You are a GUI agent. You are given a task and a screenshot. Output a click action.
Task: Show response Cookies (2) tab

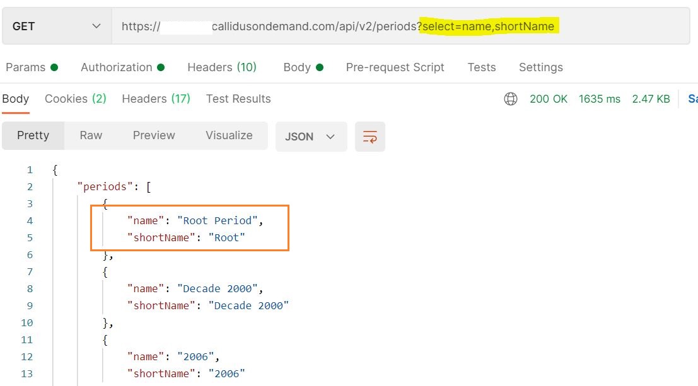tap(75, 99)
